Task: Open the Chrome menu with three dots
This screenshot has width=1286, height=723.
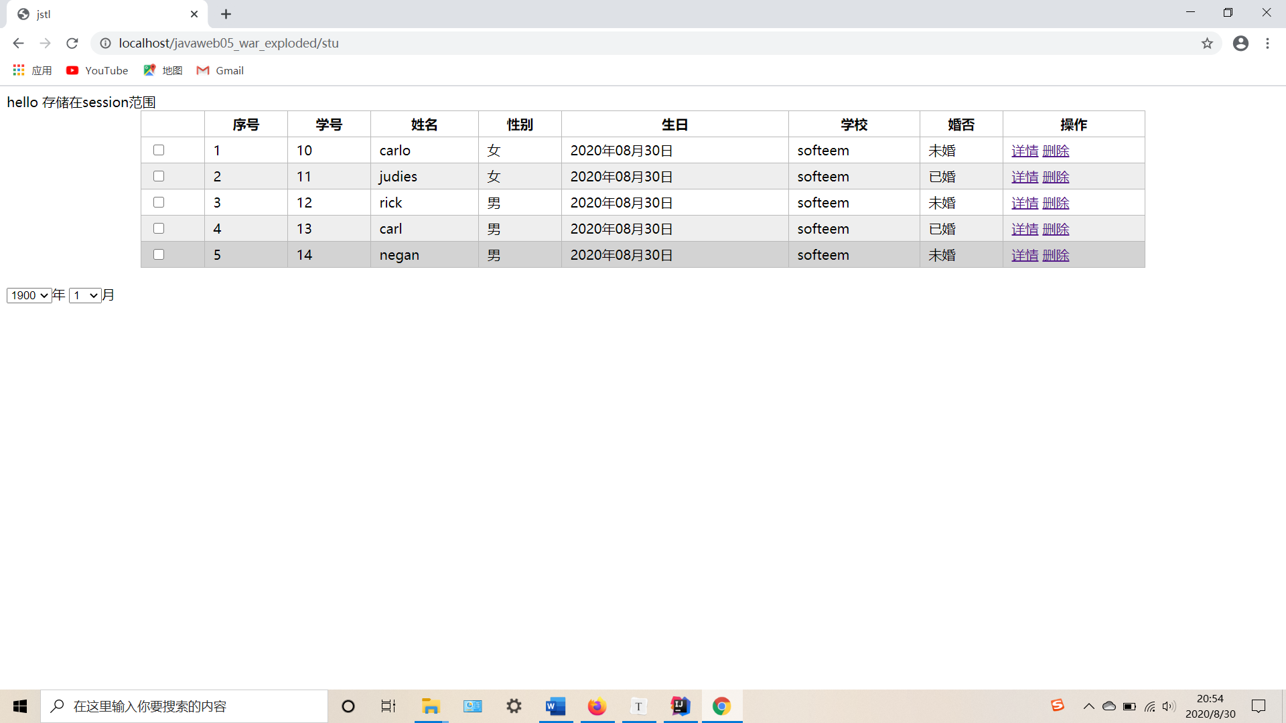Action: (1267, 43)
